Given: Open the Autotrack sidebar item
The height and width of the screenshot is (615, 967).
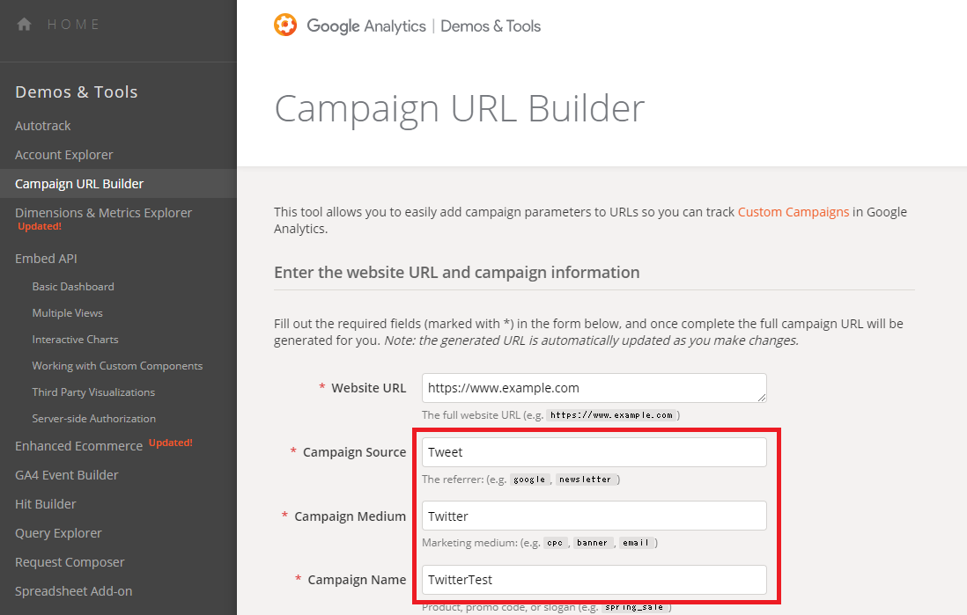Looking at the screenshot, I should tap(42, 126).
